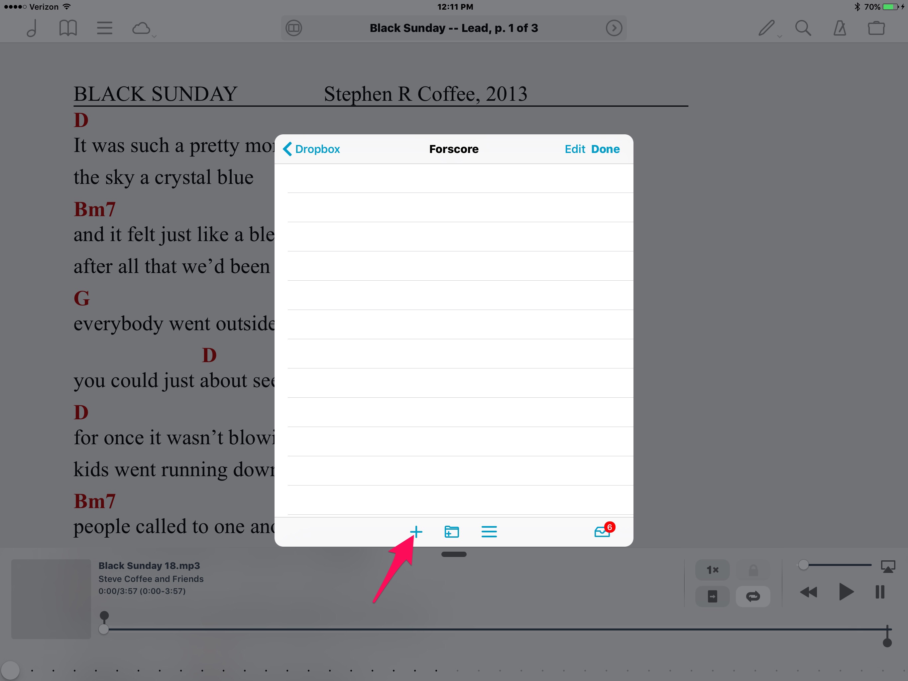Toggle the audio loop repeat button

(x=752, y=596)
